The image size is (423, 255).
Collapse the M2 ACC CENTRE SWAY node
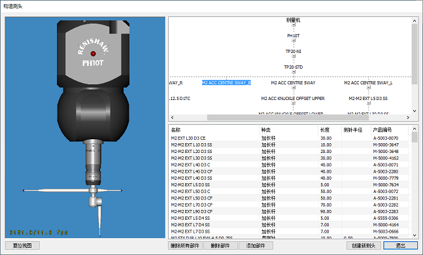294,88
